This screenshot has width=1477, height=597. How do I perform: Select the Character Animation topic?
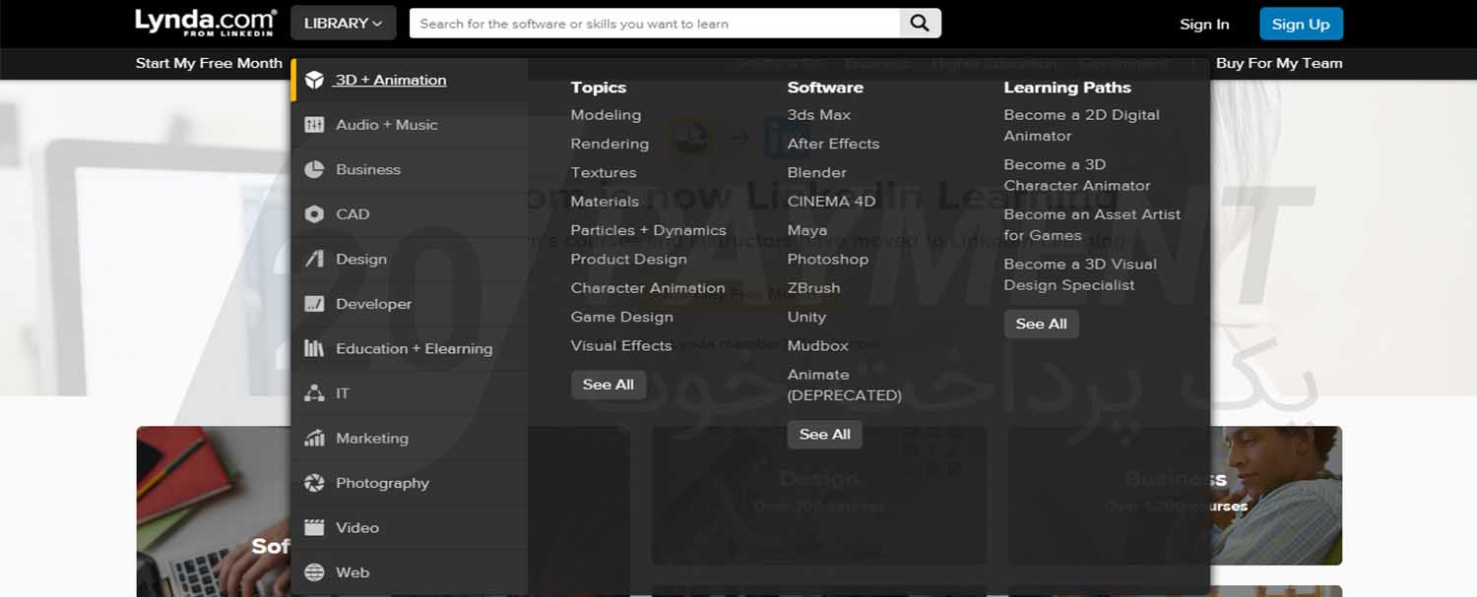[x=648, y=288]
